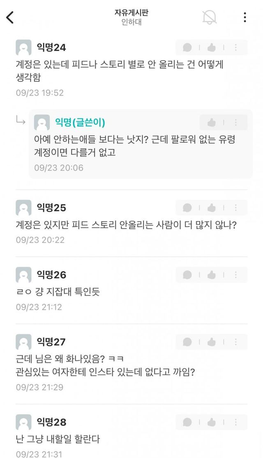Reply to 익명24's comment

187,48
